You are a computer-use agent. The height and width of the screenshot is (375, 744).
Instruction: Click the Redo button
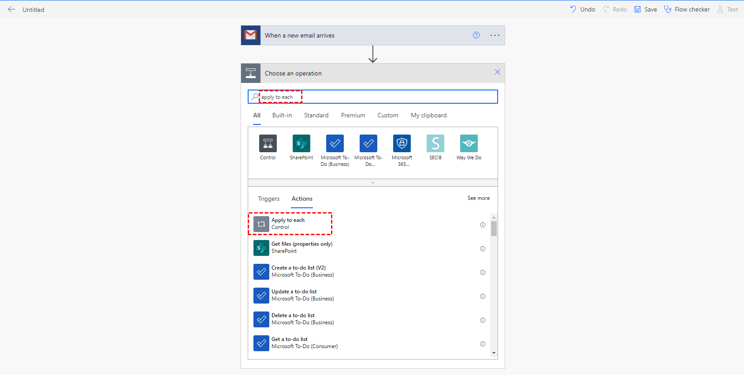[x=615, y=9]
